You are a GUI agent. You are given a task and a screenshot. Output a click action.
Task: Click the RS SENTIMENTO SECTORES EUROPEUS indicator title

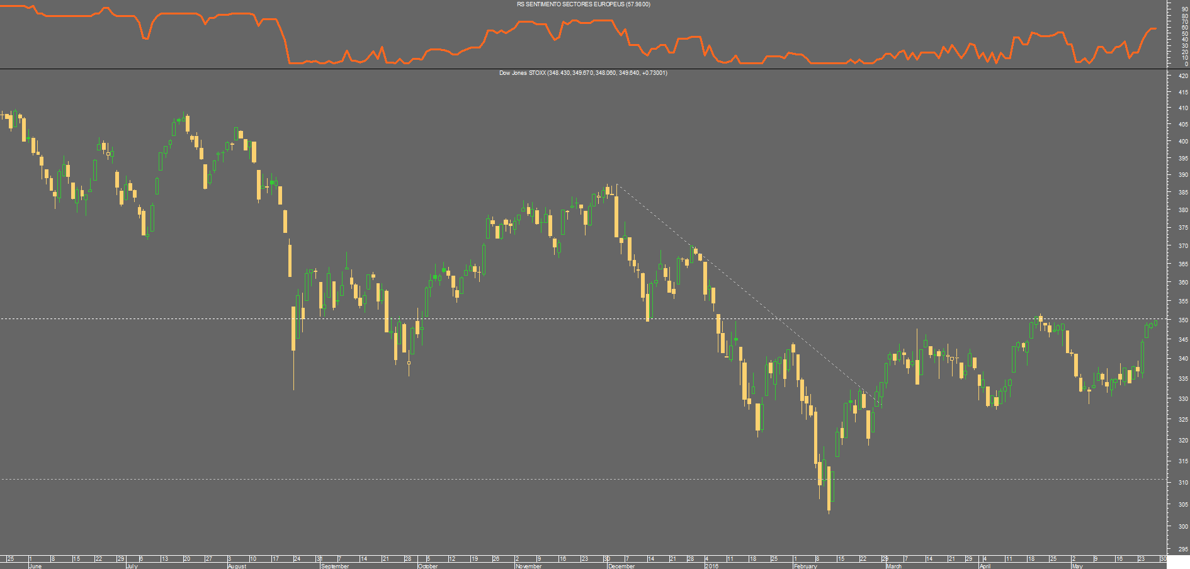point(583,4)
